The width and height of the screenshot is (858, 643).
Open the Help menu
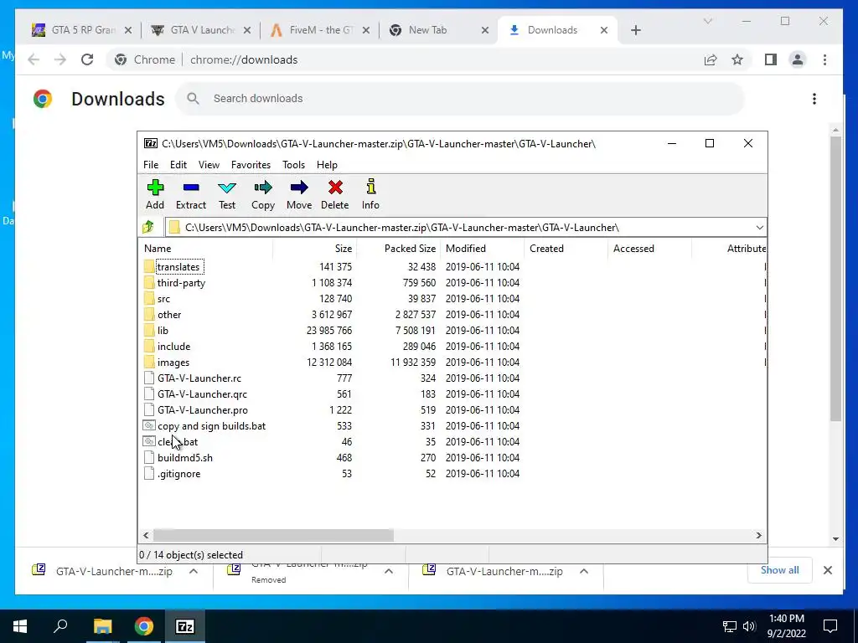tap(327, 165)
